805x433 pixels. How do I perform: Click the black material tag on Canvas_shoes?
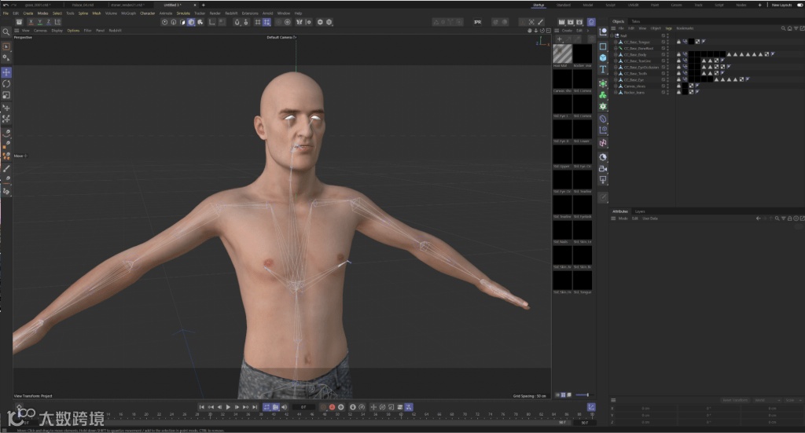click(685, 86)
